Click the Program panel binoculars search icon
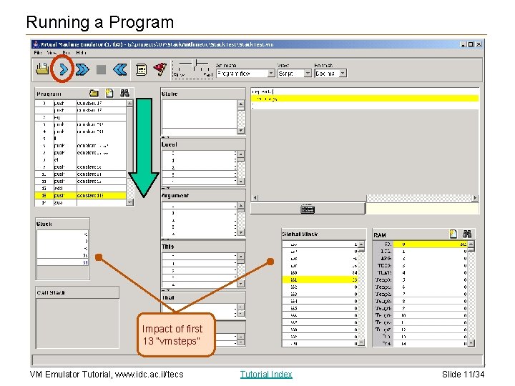The height and width of the screenshot is (386, 515). [x=124, y=93]
